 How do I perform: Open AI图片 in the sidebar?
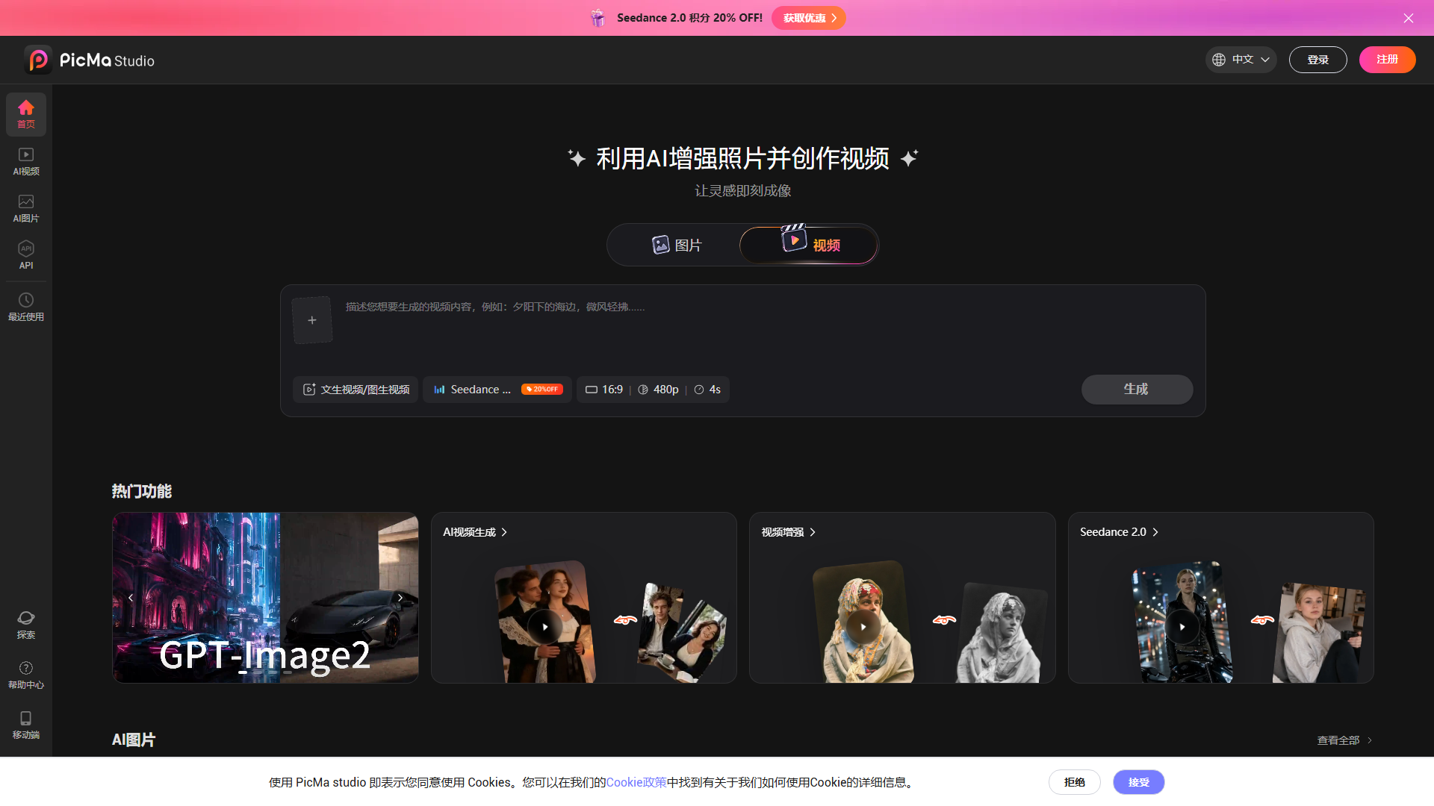click(x=26, y=208)
